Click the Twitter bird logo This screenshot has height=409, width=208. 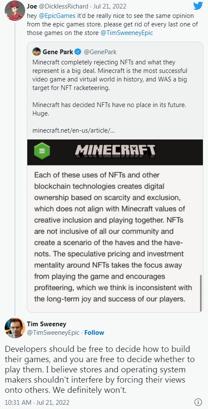click(x=198, y=6)
